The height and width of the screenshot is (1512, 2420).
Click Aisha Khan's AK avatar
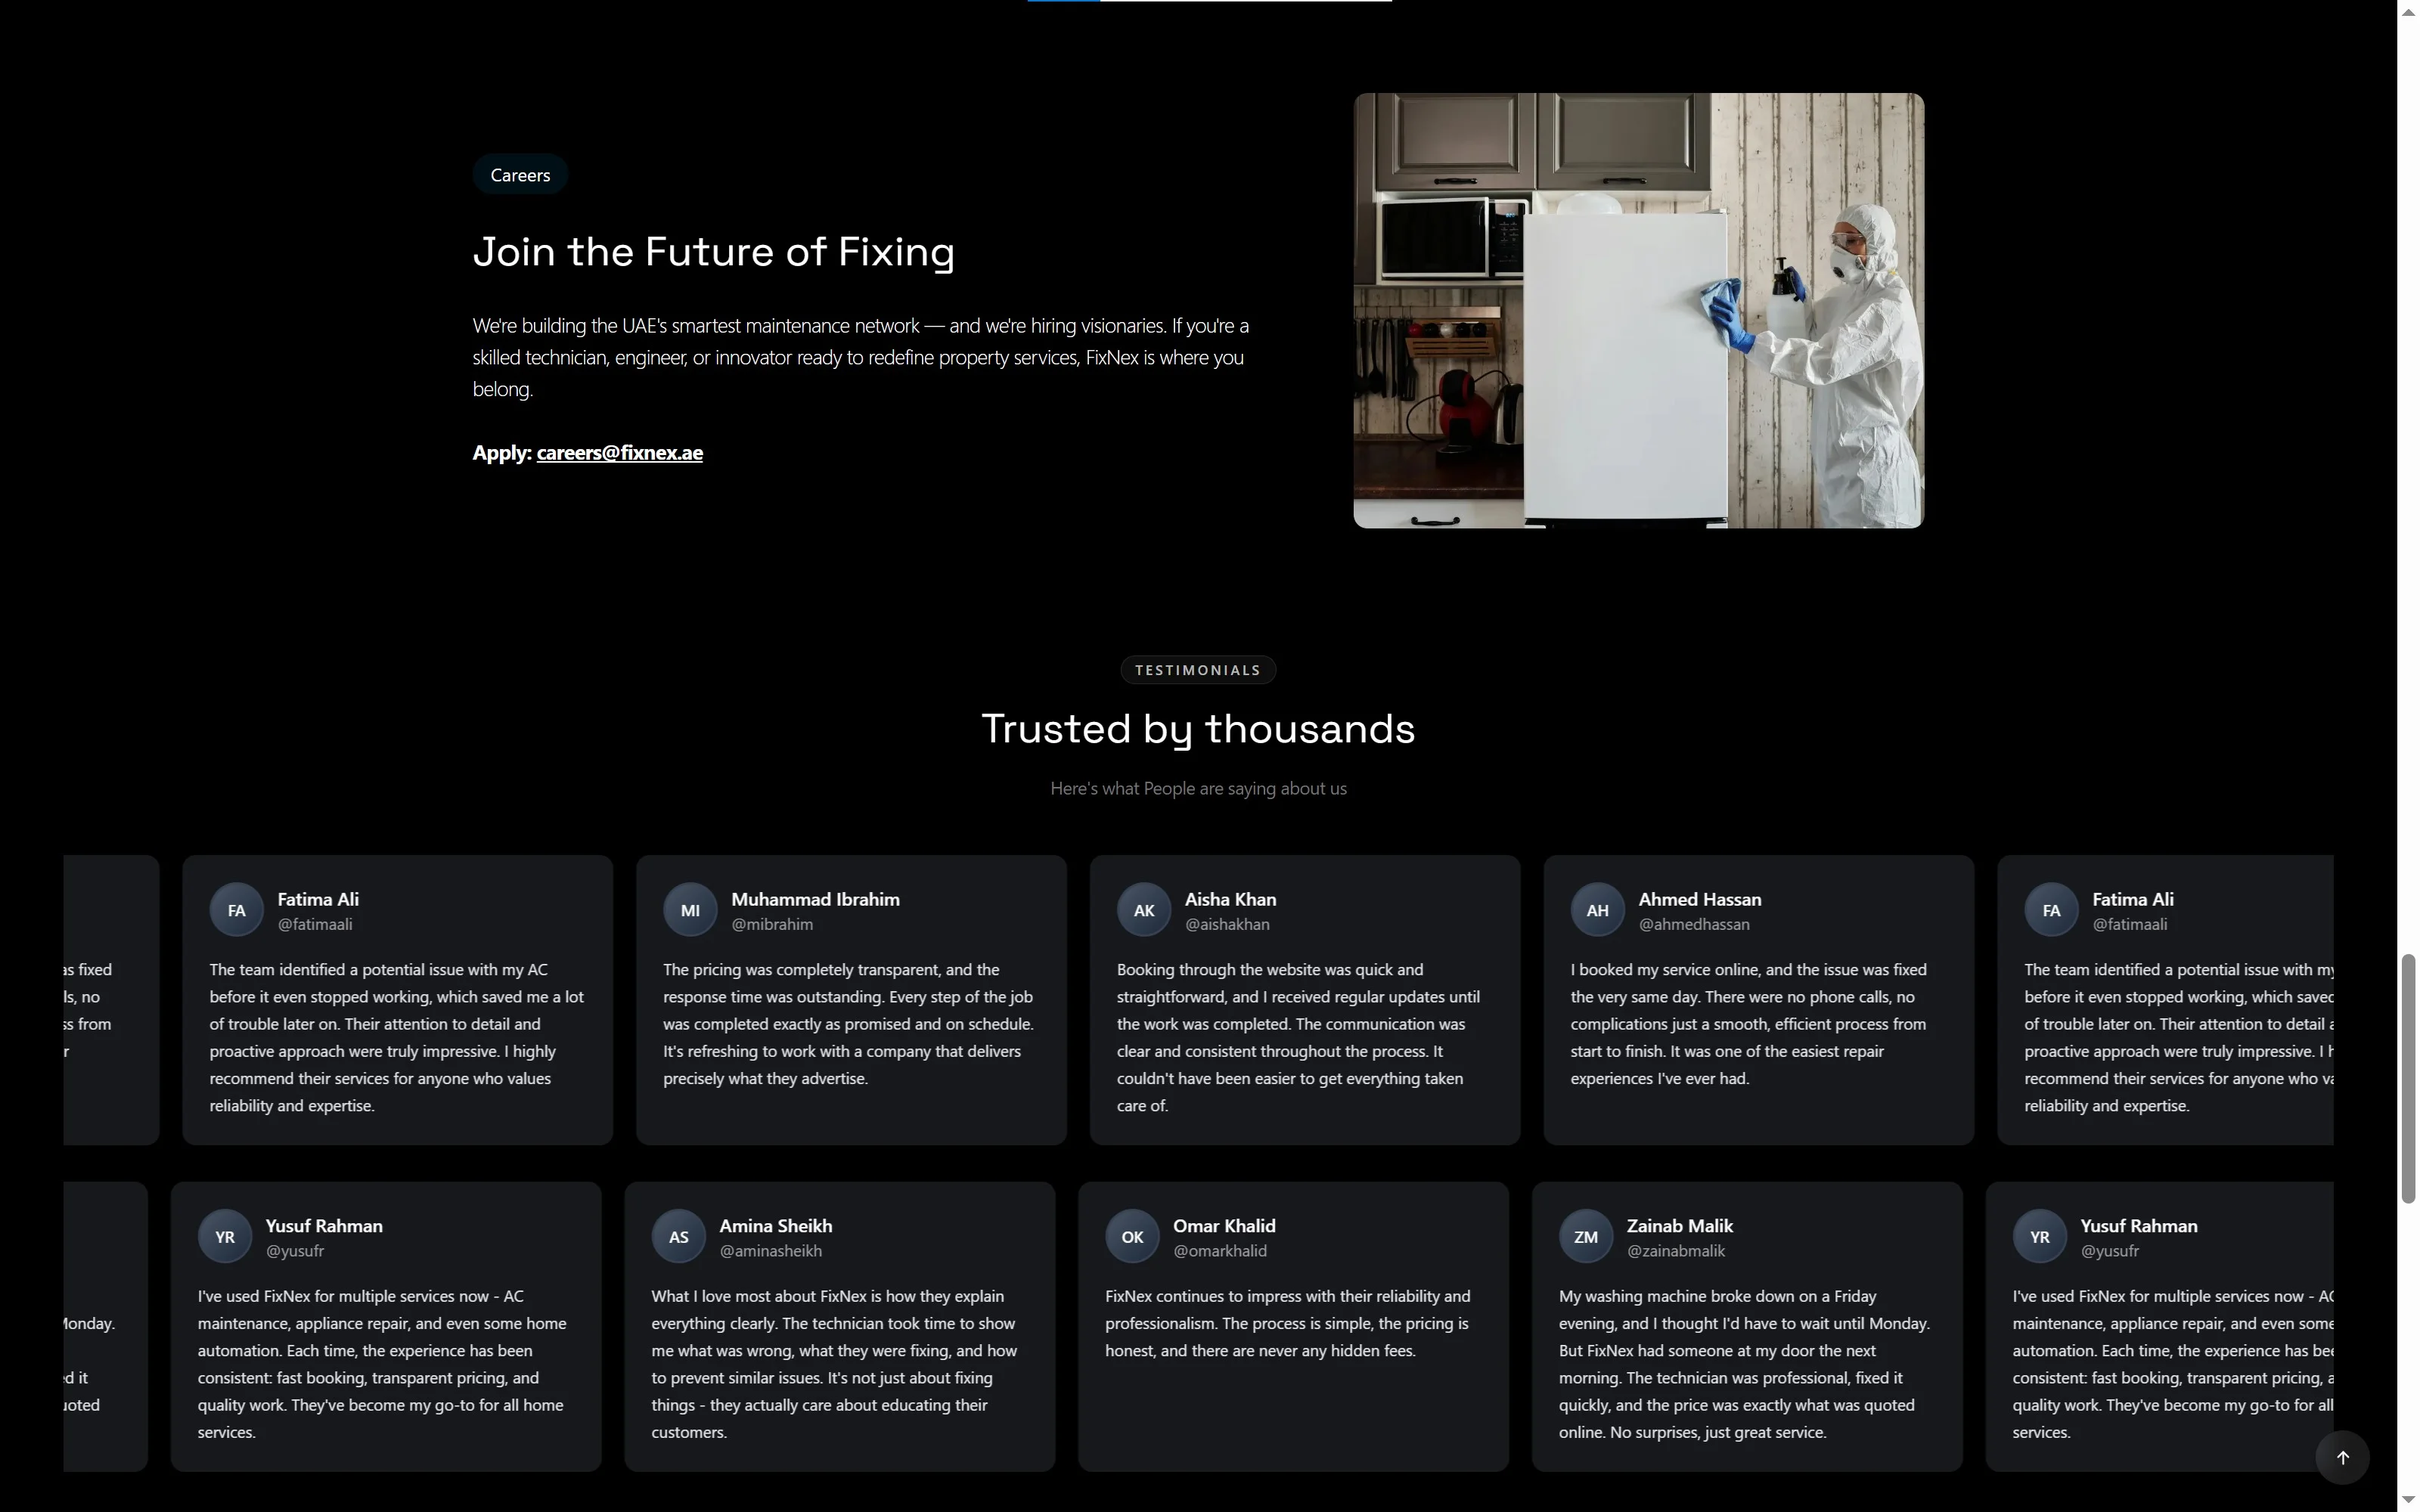pos(1143,910)
